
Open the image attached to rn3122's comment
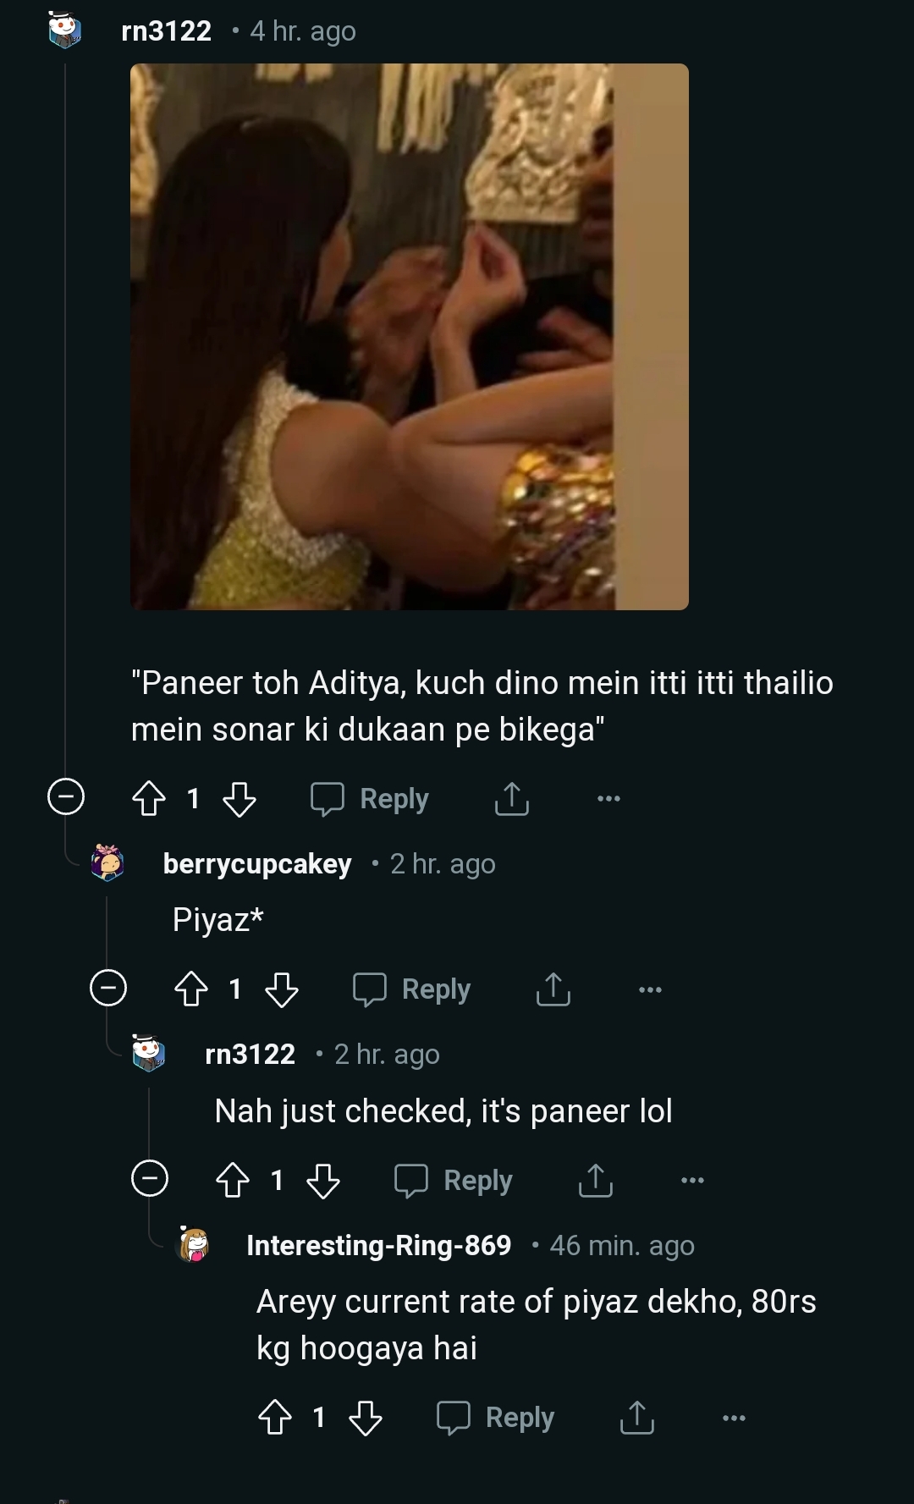coord(410,337)
